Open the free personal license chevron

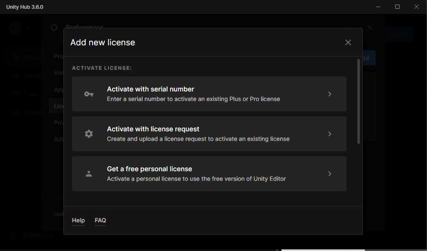point(329,174)
